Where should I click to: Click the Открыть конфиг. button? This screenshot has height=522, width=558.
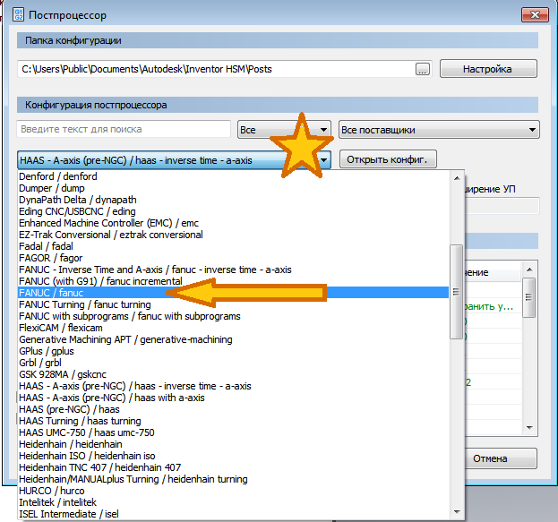388,159
